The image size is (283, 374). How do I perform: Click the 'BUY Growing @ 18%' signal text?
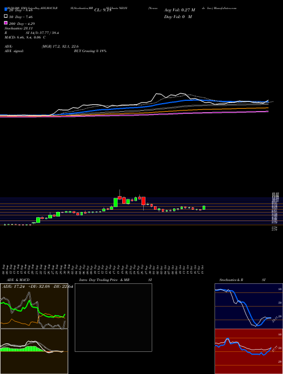tap(90, 51)
